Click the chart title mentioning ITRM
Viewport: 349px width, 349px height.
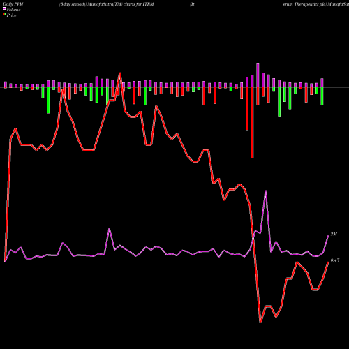pyautogui.click(x=107, y=4)
